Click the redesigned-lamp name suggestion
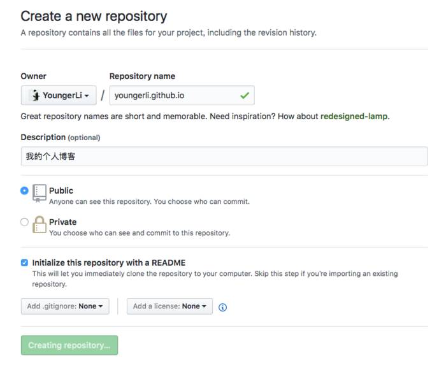This screenshot has width=446, height=365. (x=354, y=117)
